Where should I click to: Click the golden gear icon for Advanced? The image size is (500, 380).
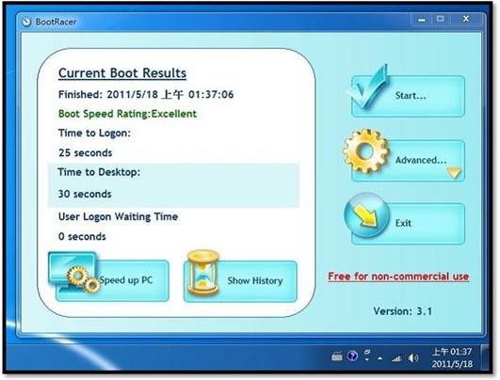(365, 151)
